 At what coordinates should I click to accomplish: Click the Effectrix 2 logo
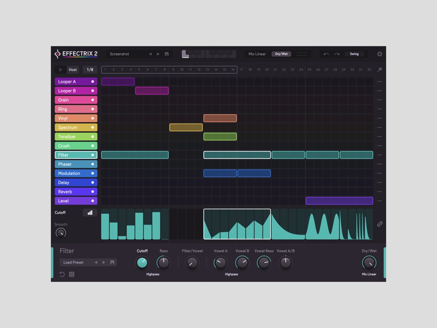pyautogui.click(x=76, y=54)
